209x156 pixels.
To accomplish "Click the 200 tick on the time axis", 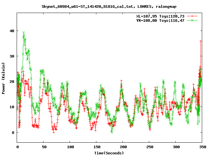I will pyautogui.click(x=123, y=147).
